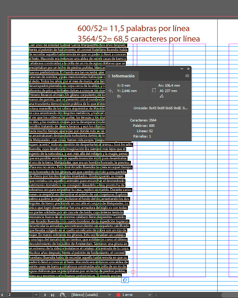Cycle panel view using arrows beside Información
The height and width of the screenshot is (298, 238).
pos(109,76)
